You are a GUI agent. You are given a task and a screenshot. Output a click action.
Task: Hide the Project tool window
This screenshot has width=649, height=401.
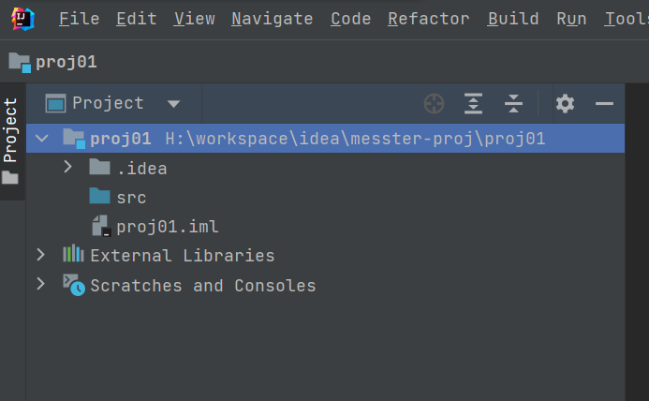pos(604,104)
